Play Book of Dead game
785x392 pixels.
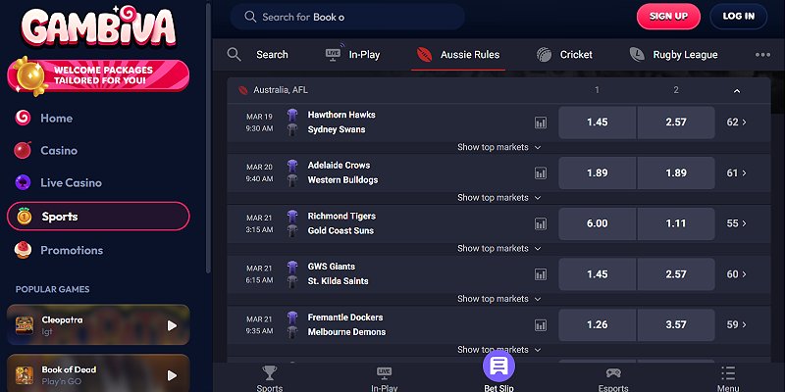172,375
